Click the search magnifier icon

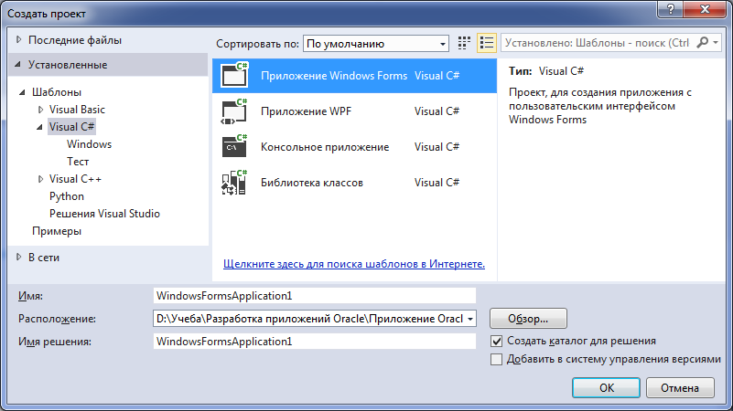click(702, 42)
